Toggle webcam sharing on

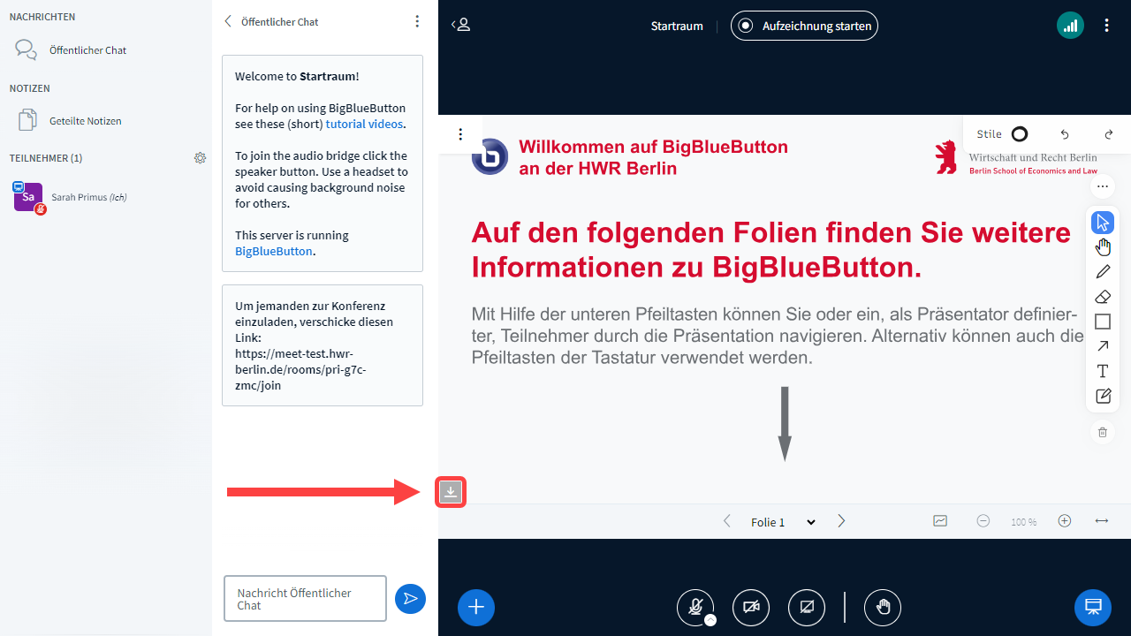pyautogui.click(x=751, y=607)
